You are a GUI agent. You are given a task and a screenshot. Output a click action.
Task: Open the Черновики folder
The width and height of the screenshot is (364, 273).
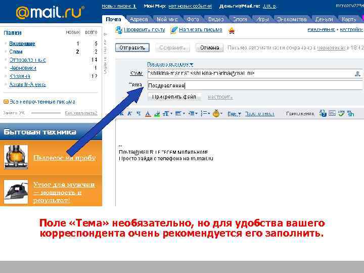pos(23,68)
